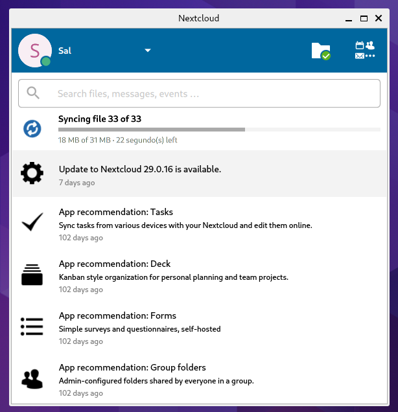Click the Forms list icon
The image size is (398, 412).
click(32, 326)
